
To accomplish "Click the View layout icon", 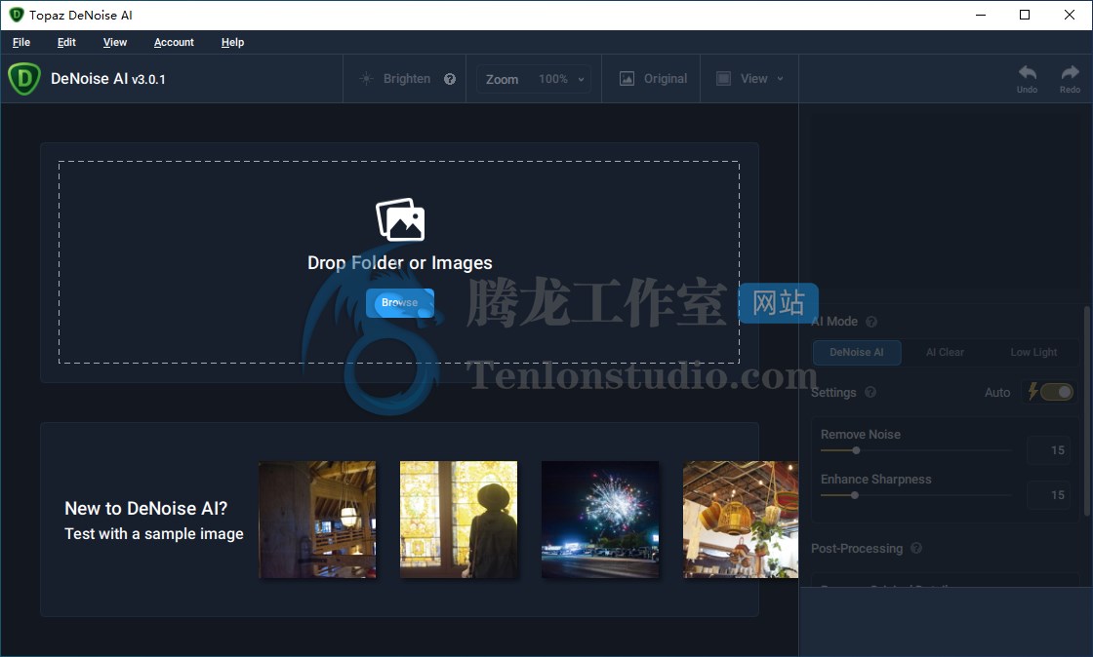I will tap(723, 79).
